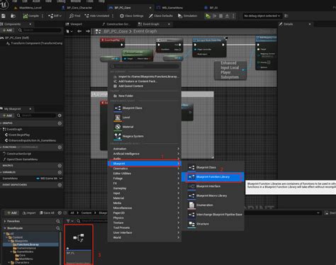Collapse the Variables section in My Blueprint
This screenshot has width=336, height=265.
pyautogui.click(x=9, y=172)
